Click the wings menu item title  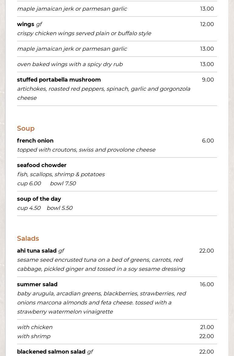point(26,24)
